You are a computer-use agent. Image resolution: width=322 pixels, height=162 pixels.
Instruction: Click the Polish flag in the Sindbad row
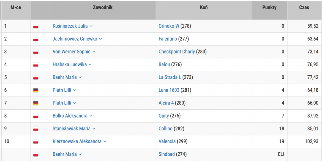tap(36, 154)
